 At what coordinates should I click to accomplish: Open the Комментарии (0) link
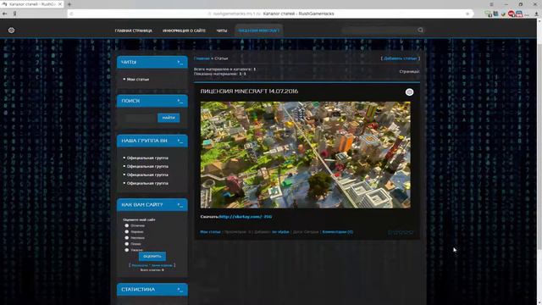pos(337,232)
